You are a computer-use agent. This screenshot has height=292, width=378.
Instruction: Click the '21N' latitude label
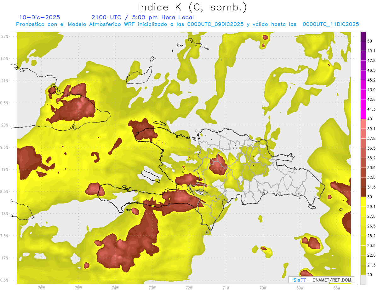coord(5,81)
